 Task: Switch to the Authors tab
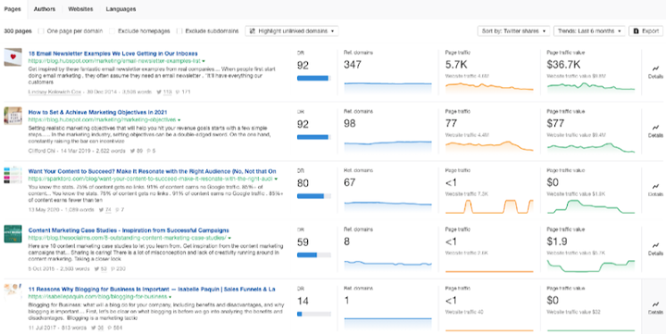pyautogui.click(x=43, y=9)
